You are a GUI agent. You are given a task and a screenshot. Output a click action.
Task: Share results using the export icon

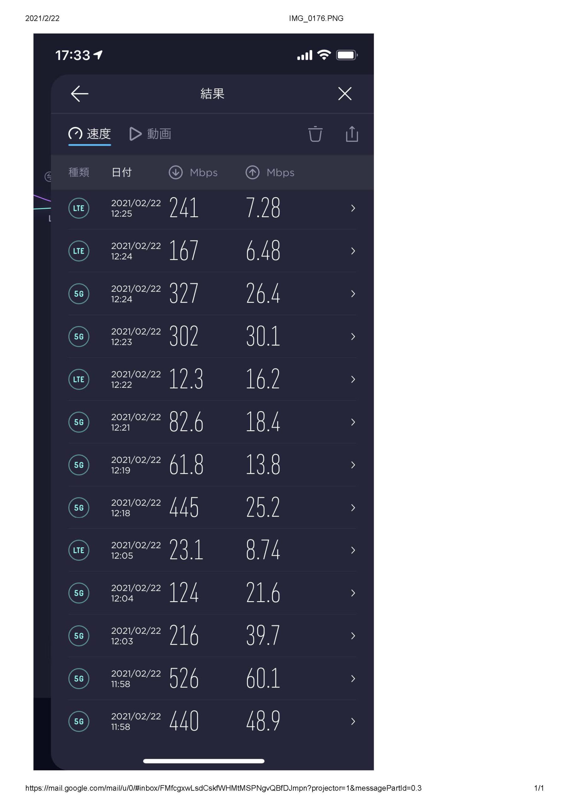tap(352, 134)
